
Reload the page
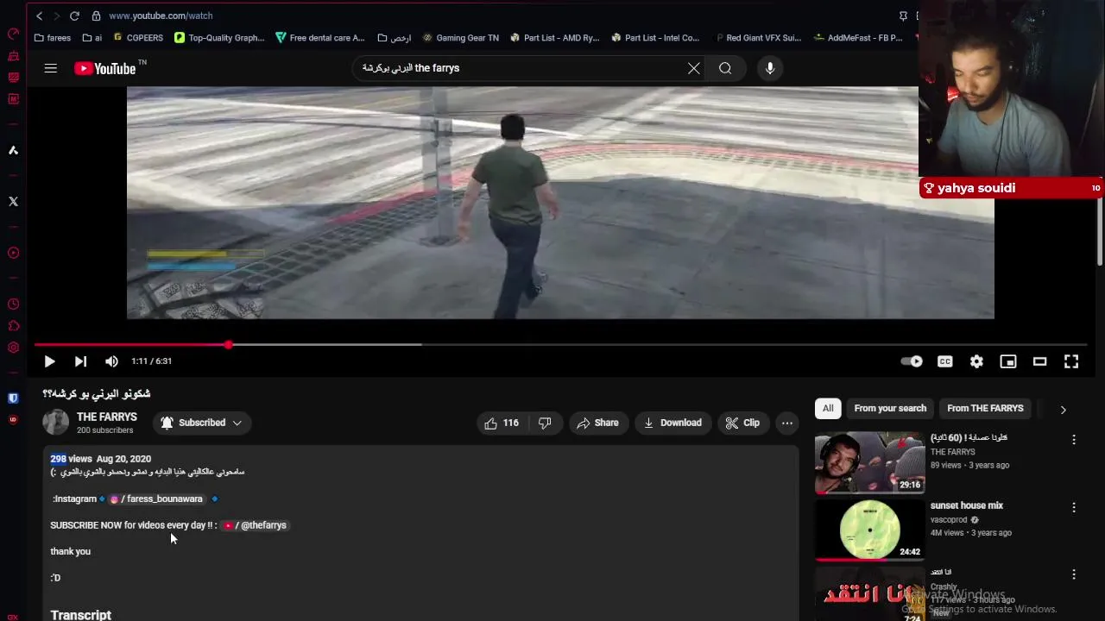(x=74, y=16)
